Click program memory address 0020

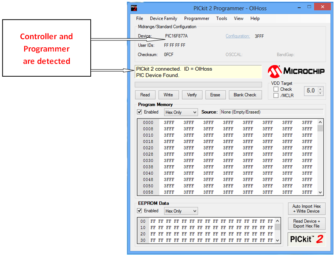tap(148, 148)
